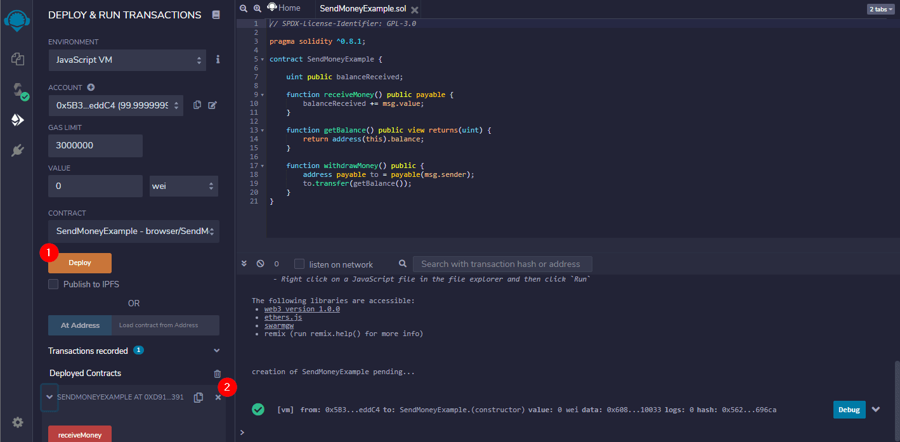This screenshot has height=442, width=900.
Task: Click the transaction hash search field
Action: 502,264
